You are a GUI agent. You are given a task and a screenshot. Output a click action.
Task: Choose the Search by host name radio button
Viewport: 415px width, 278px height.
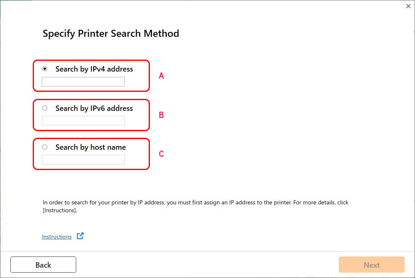45,147
